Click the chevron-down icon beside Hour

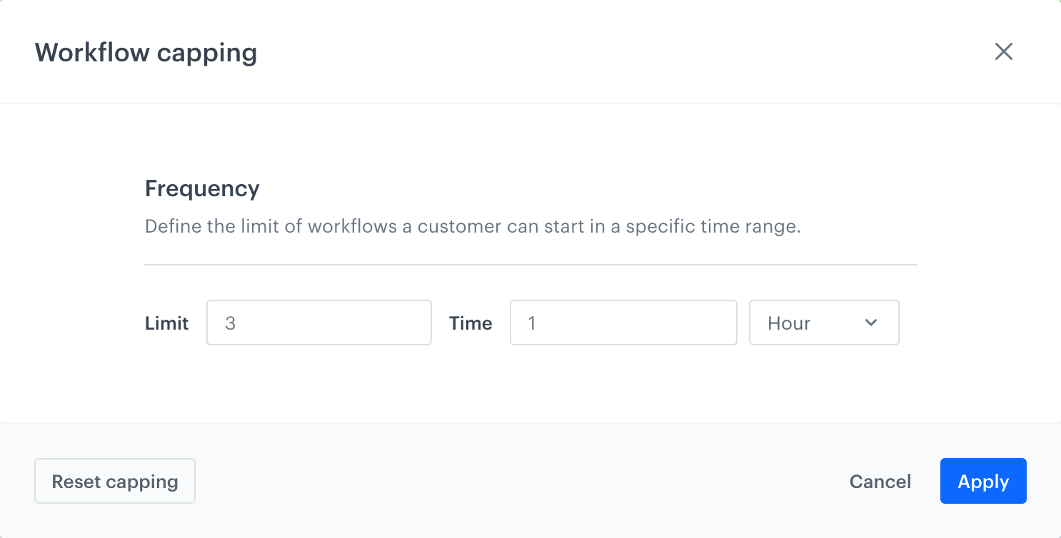[x=870, y=323]
